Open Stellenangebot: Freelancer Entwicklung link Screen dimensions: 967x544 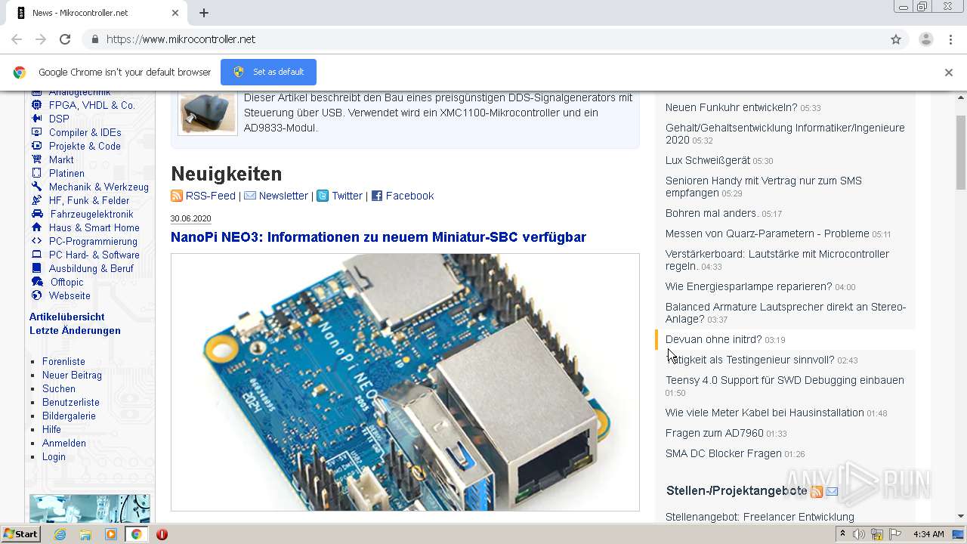760,517
